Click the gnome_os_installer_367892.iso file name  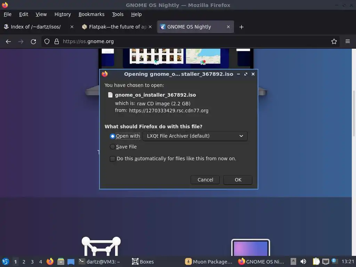click(155, 95)
